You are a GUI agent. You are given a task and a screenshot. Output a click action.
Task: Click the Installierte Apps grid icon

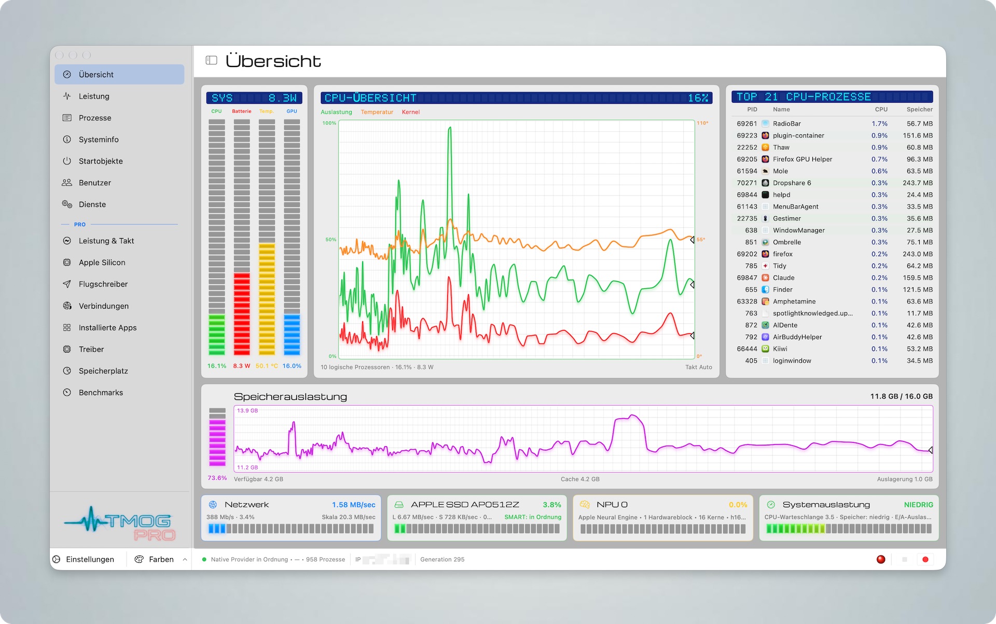coord(67,328)
